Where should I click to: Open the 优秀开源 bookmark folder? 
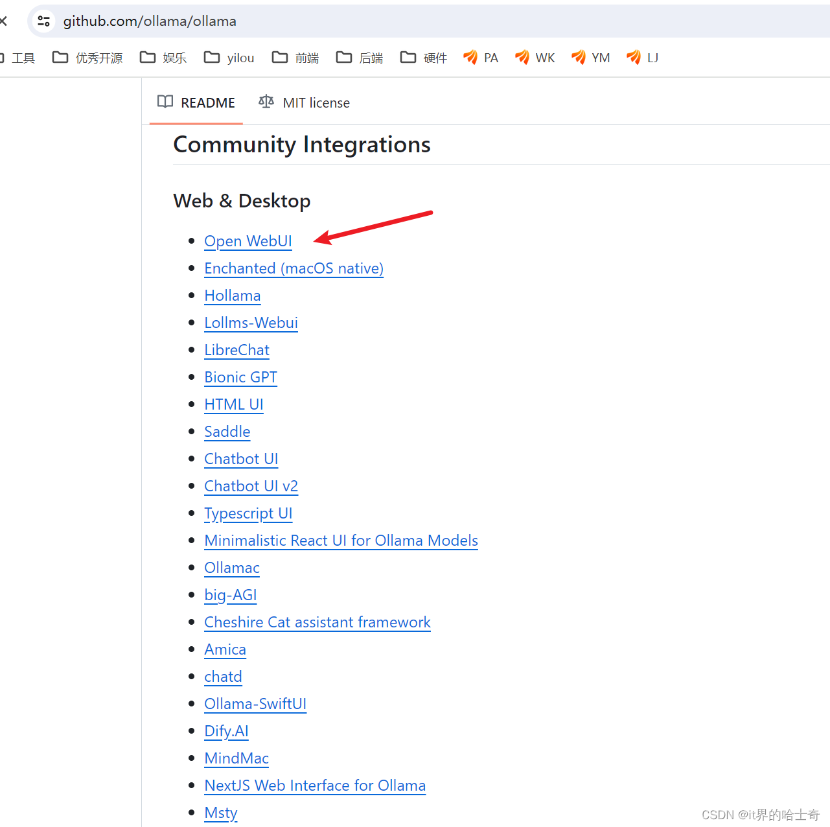(x=87, y=58)
